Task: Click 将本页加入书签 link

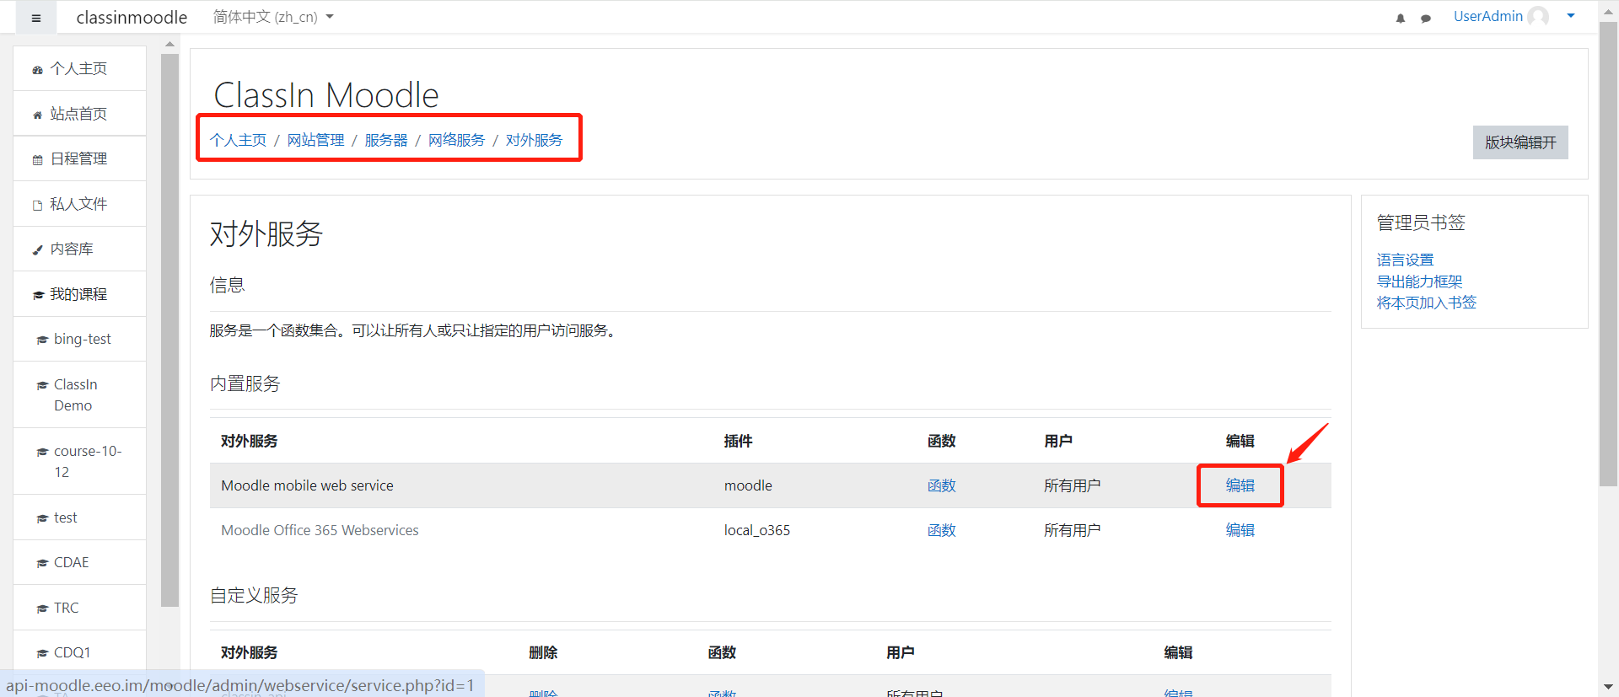Action: tap(1426, 303)
